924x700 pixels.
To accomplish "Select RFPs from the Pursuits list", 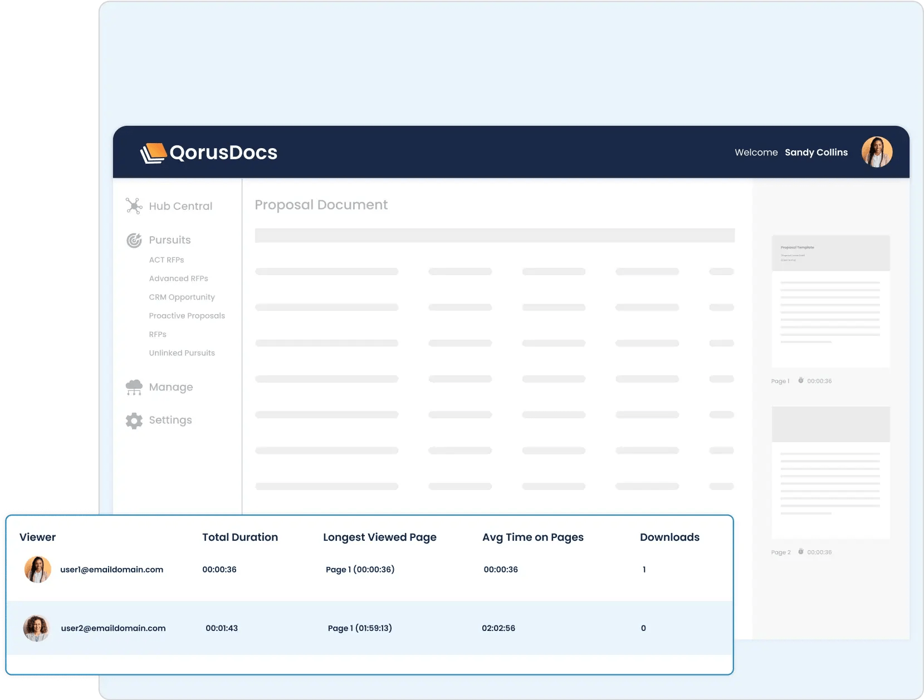I will click(158, 334).
